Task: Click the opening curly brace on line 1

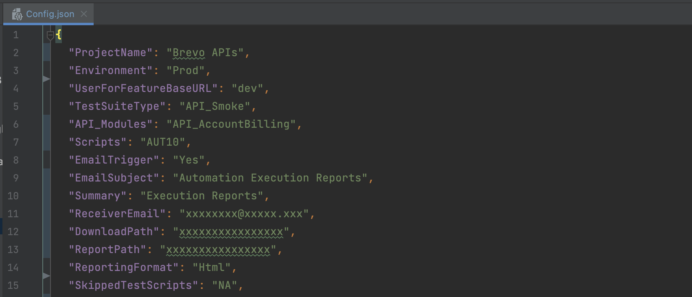Action: (59, 35)
